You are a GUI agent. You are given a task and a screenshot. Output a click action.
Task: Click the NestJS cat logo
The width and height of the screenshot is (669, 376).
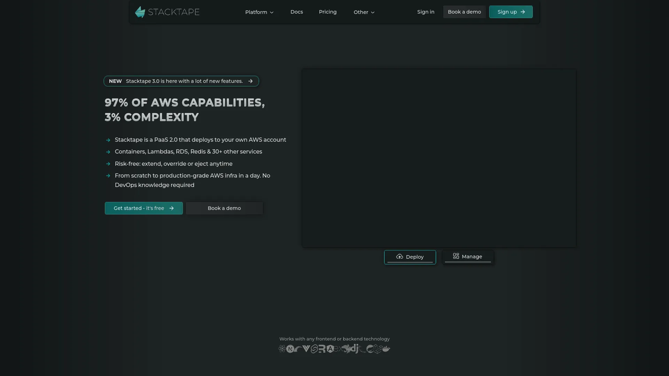tap(346, 349)
